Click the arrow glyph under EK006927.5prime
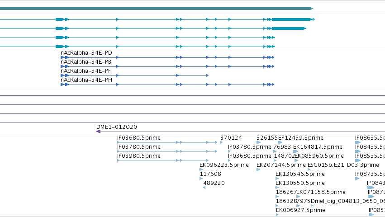 (277, 215)
